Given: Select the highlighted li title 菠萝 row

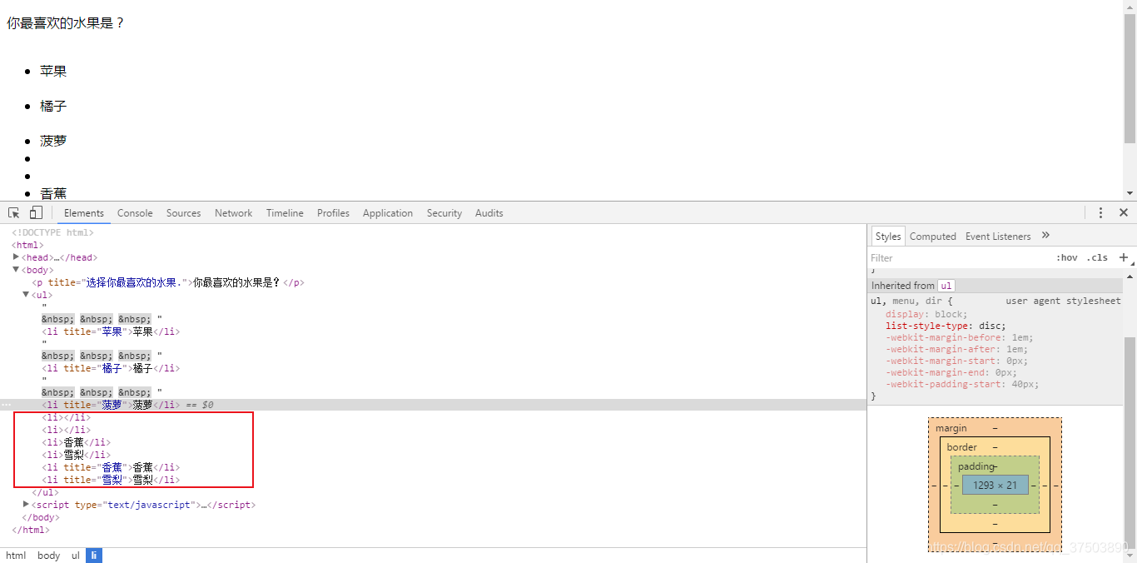Looking at the screenshot, I should (x=433, y=405).
